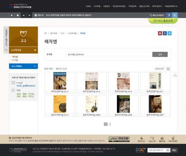Share page via small Twitter icon
The image size is (186, 156).
pos(170,33)
